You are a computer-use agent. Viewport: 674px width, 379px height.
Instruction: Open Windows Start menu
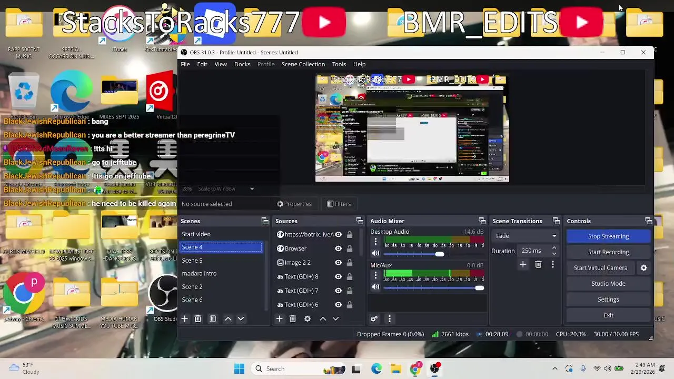239,369
